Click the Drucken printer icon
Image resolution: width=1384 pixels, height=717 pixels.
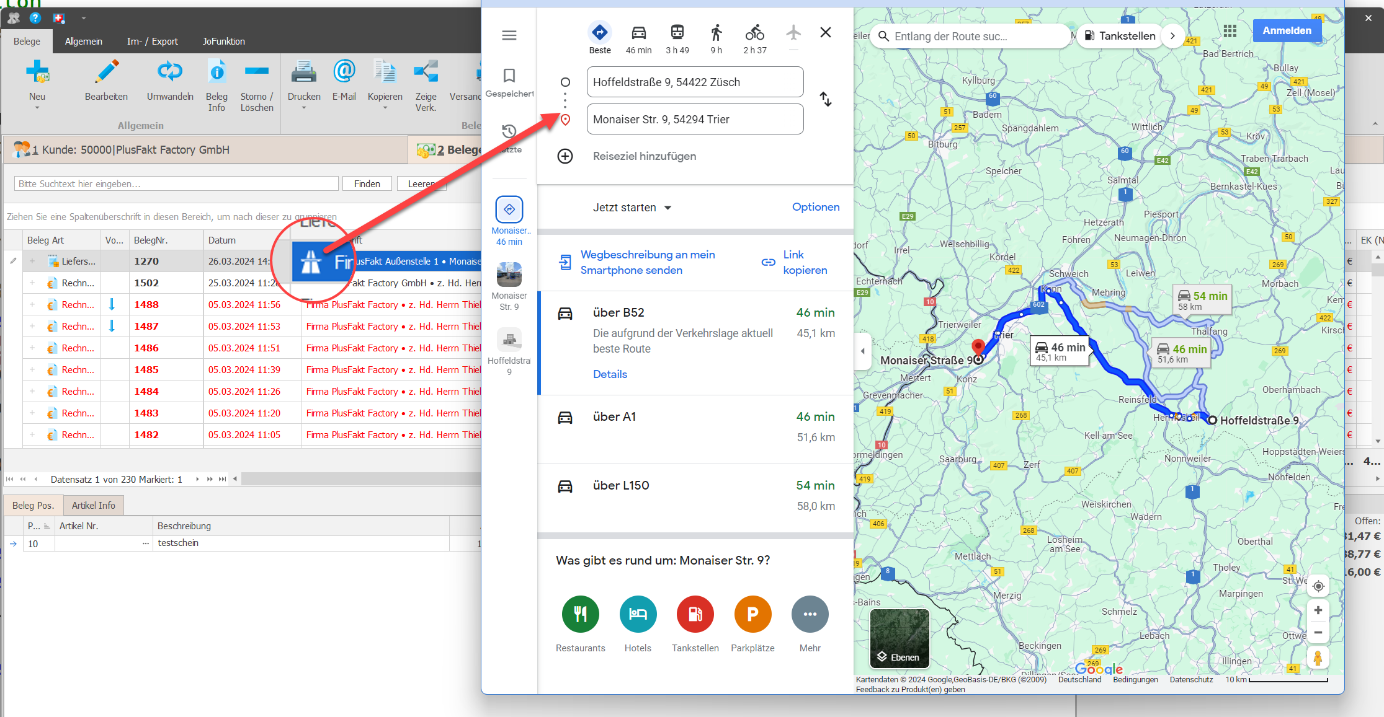[304, 73]
